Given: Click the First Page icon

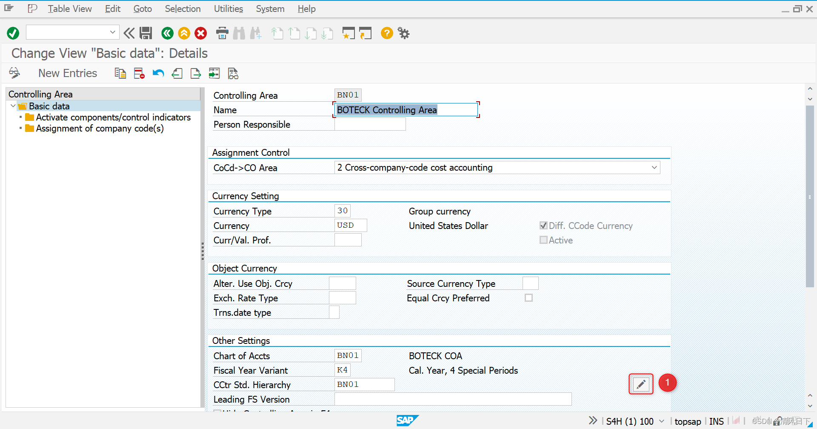Looking at the screenshot, I should pyautogui.click(x=277, y=33).
